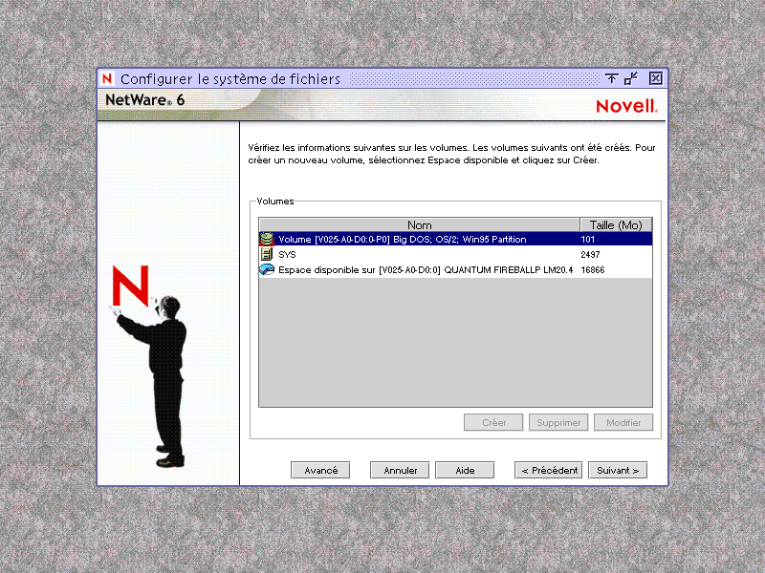Open the Avancé options
The image size is (765, 573).
(320, 469)
